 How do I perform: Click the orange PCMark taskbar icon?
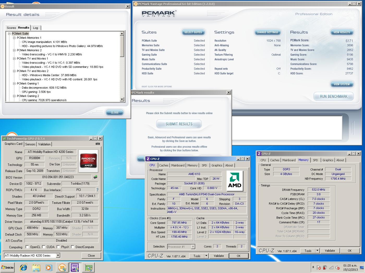coord(62,268)
